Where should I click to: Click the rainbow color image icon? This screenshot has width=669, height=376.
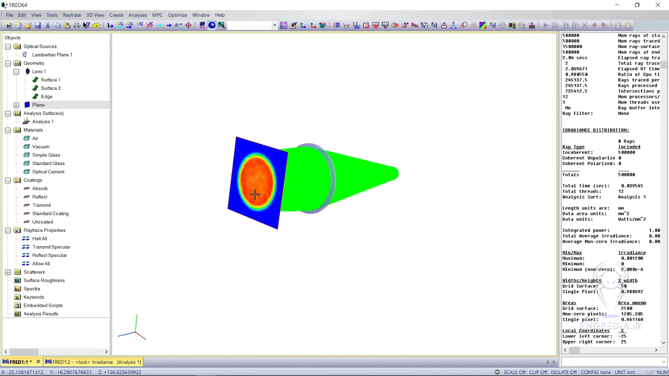[483, 25]
